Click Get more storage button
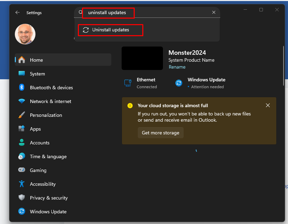Screen dimensions: 288x224 [161, 133]
